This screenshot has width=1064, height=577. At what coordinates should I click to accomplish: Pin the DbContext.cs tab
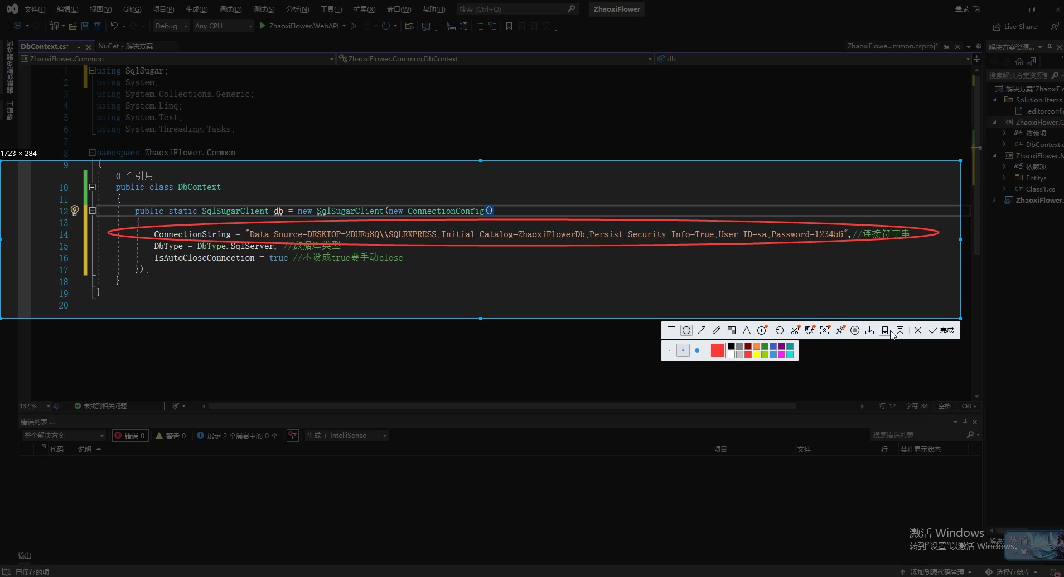tap(78, 47)
